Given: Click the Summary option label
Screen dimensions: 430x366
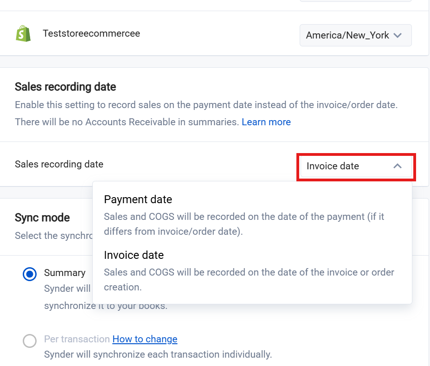Looking at the screenshot, I should point(64,273).
